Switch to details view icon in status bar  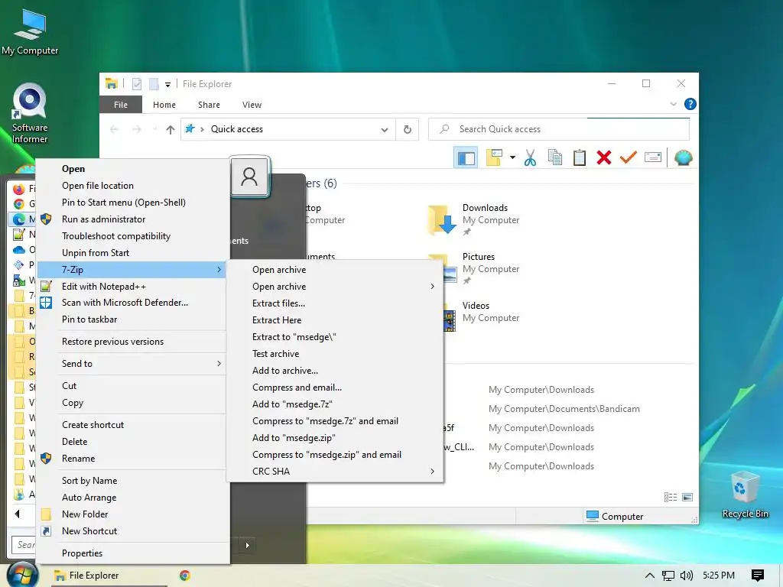pos(671,497)
